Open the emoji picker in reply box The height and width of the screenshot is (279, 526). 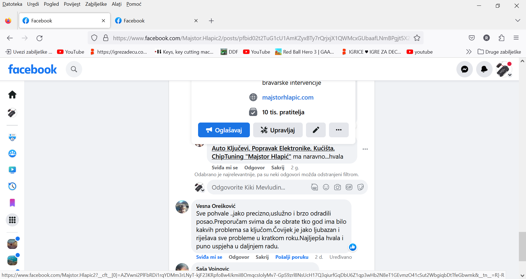[326, 187]
